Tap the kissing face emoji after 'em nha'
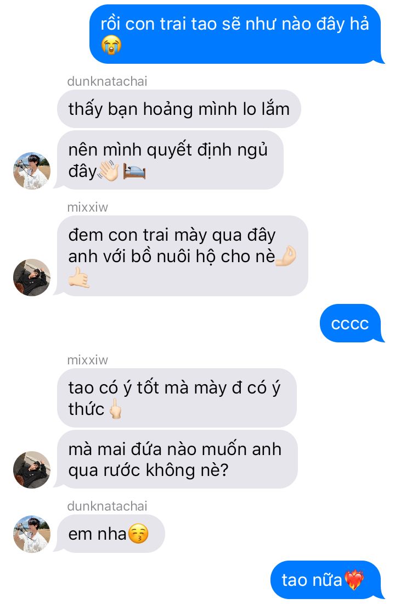Screen dimensions: 395x604 (138, 534)
